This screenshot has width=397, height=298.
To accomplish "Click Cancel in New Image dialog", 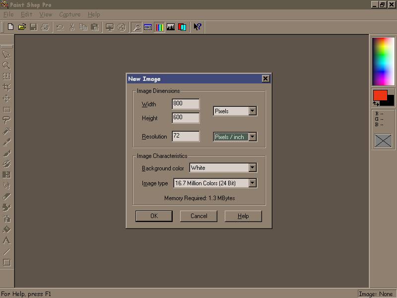I will [x=199, y=216].
